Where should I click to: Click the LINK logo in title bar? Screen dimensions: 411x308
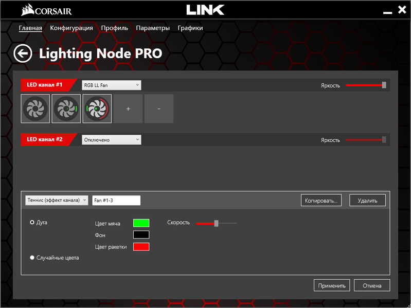pos(206,10)
